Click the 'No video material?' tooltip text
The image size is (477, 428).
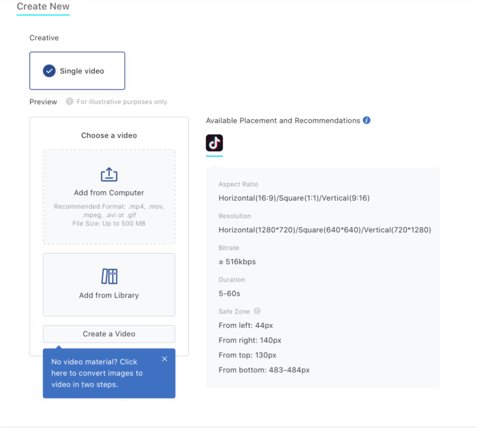click(x=97, y=373)
